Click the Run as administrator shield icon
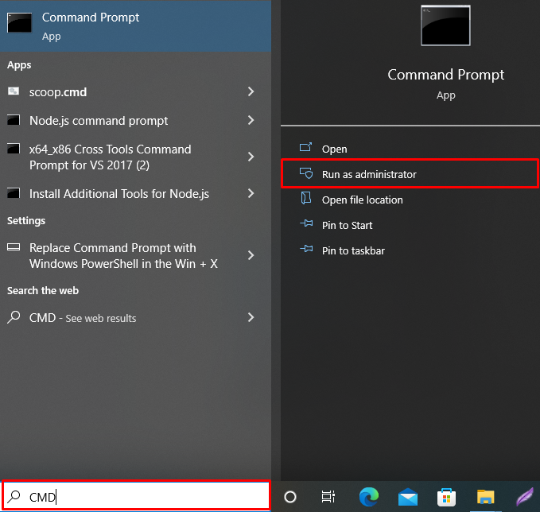This screenshot has height=512, width=540. pos(306,173)
